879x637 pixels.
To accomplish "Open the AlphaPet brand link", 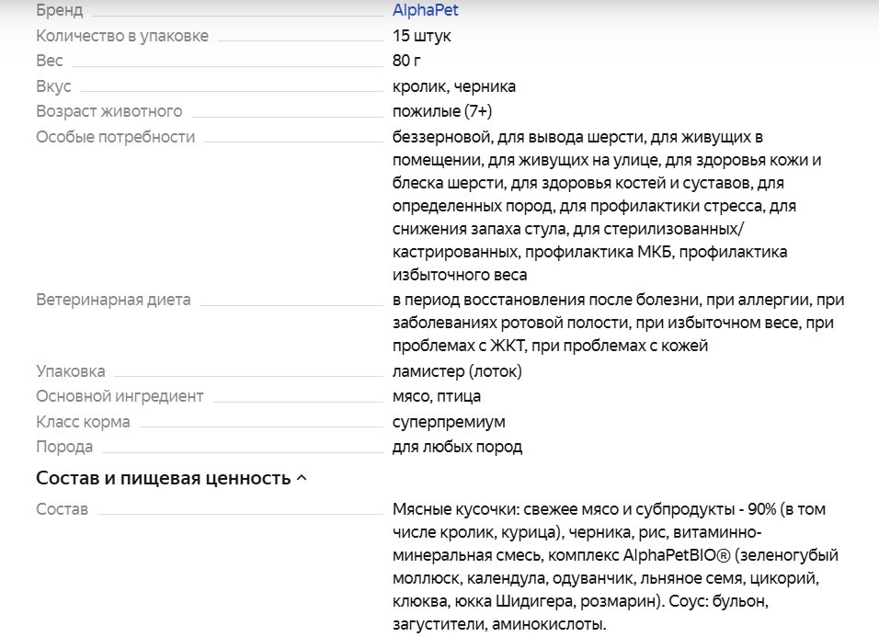I will [x=425, y=11].
